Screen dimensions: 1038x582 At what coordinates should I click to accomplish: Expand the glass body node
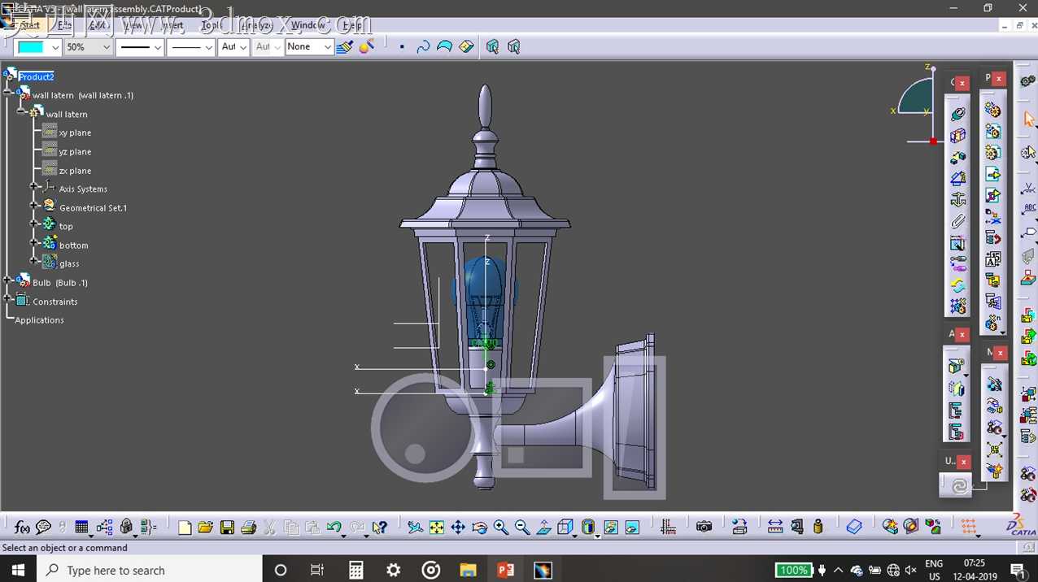(x=34, y=261)
